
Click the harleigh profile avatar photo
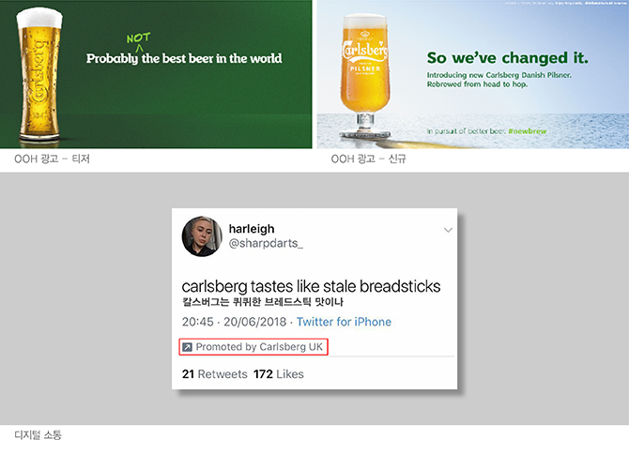point(202,236)
